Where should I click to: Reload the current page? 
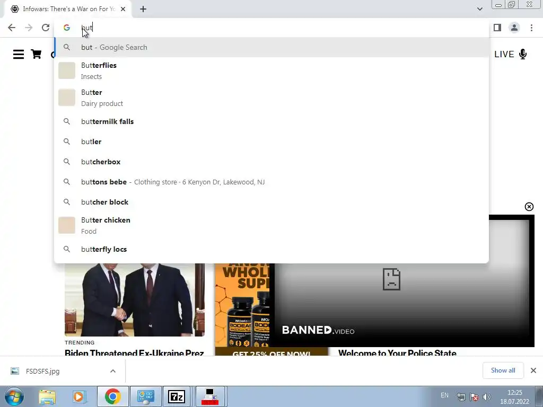tap(46, 28)
